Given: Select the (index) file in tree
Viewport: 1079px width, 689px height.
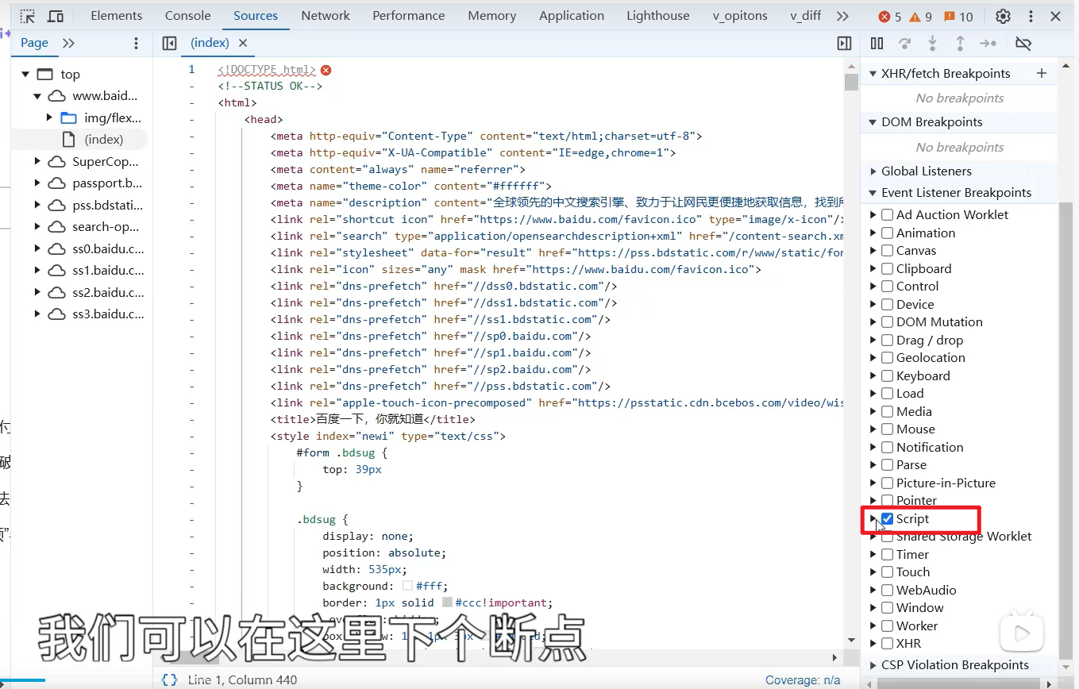Looking at the screenshot, I should 103,140.
